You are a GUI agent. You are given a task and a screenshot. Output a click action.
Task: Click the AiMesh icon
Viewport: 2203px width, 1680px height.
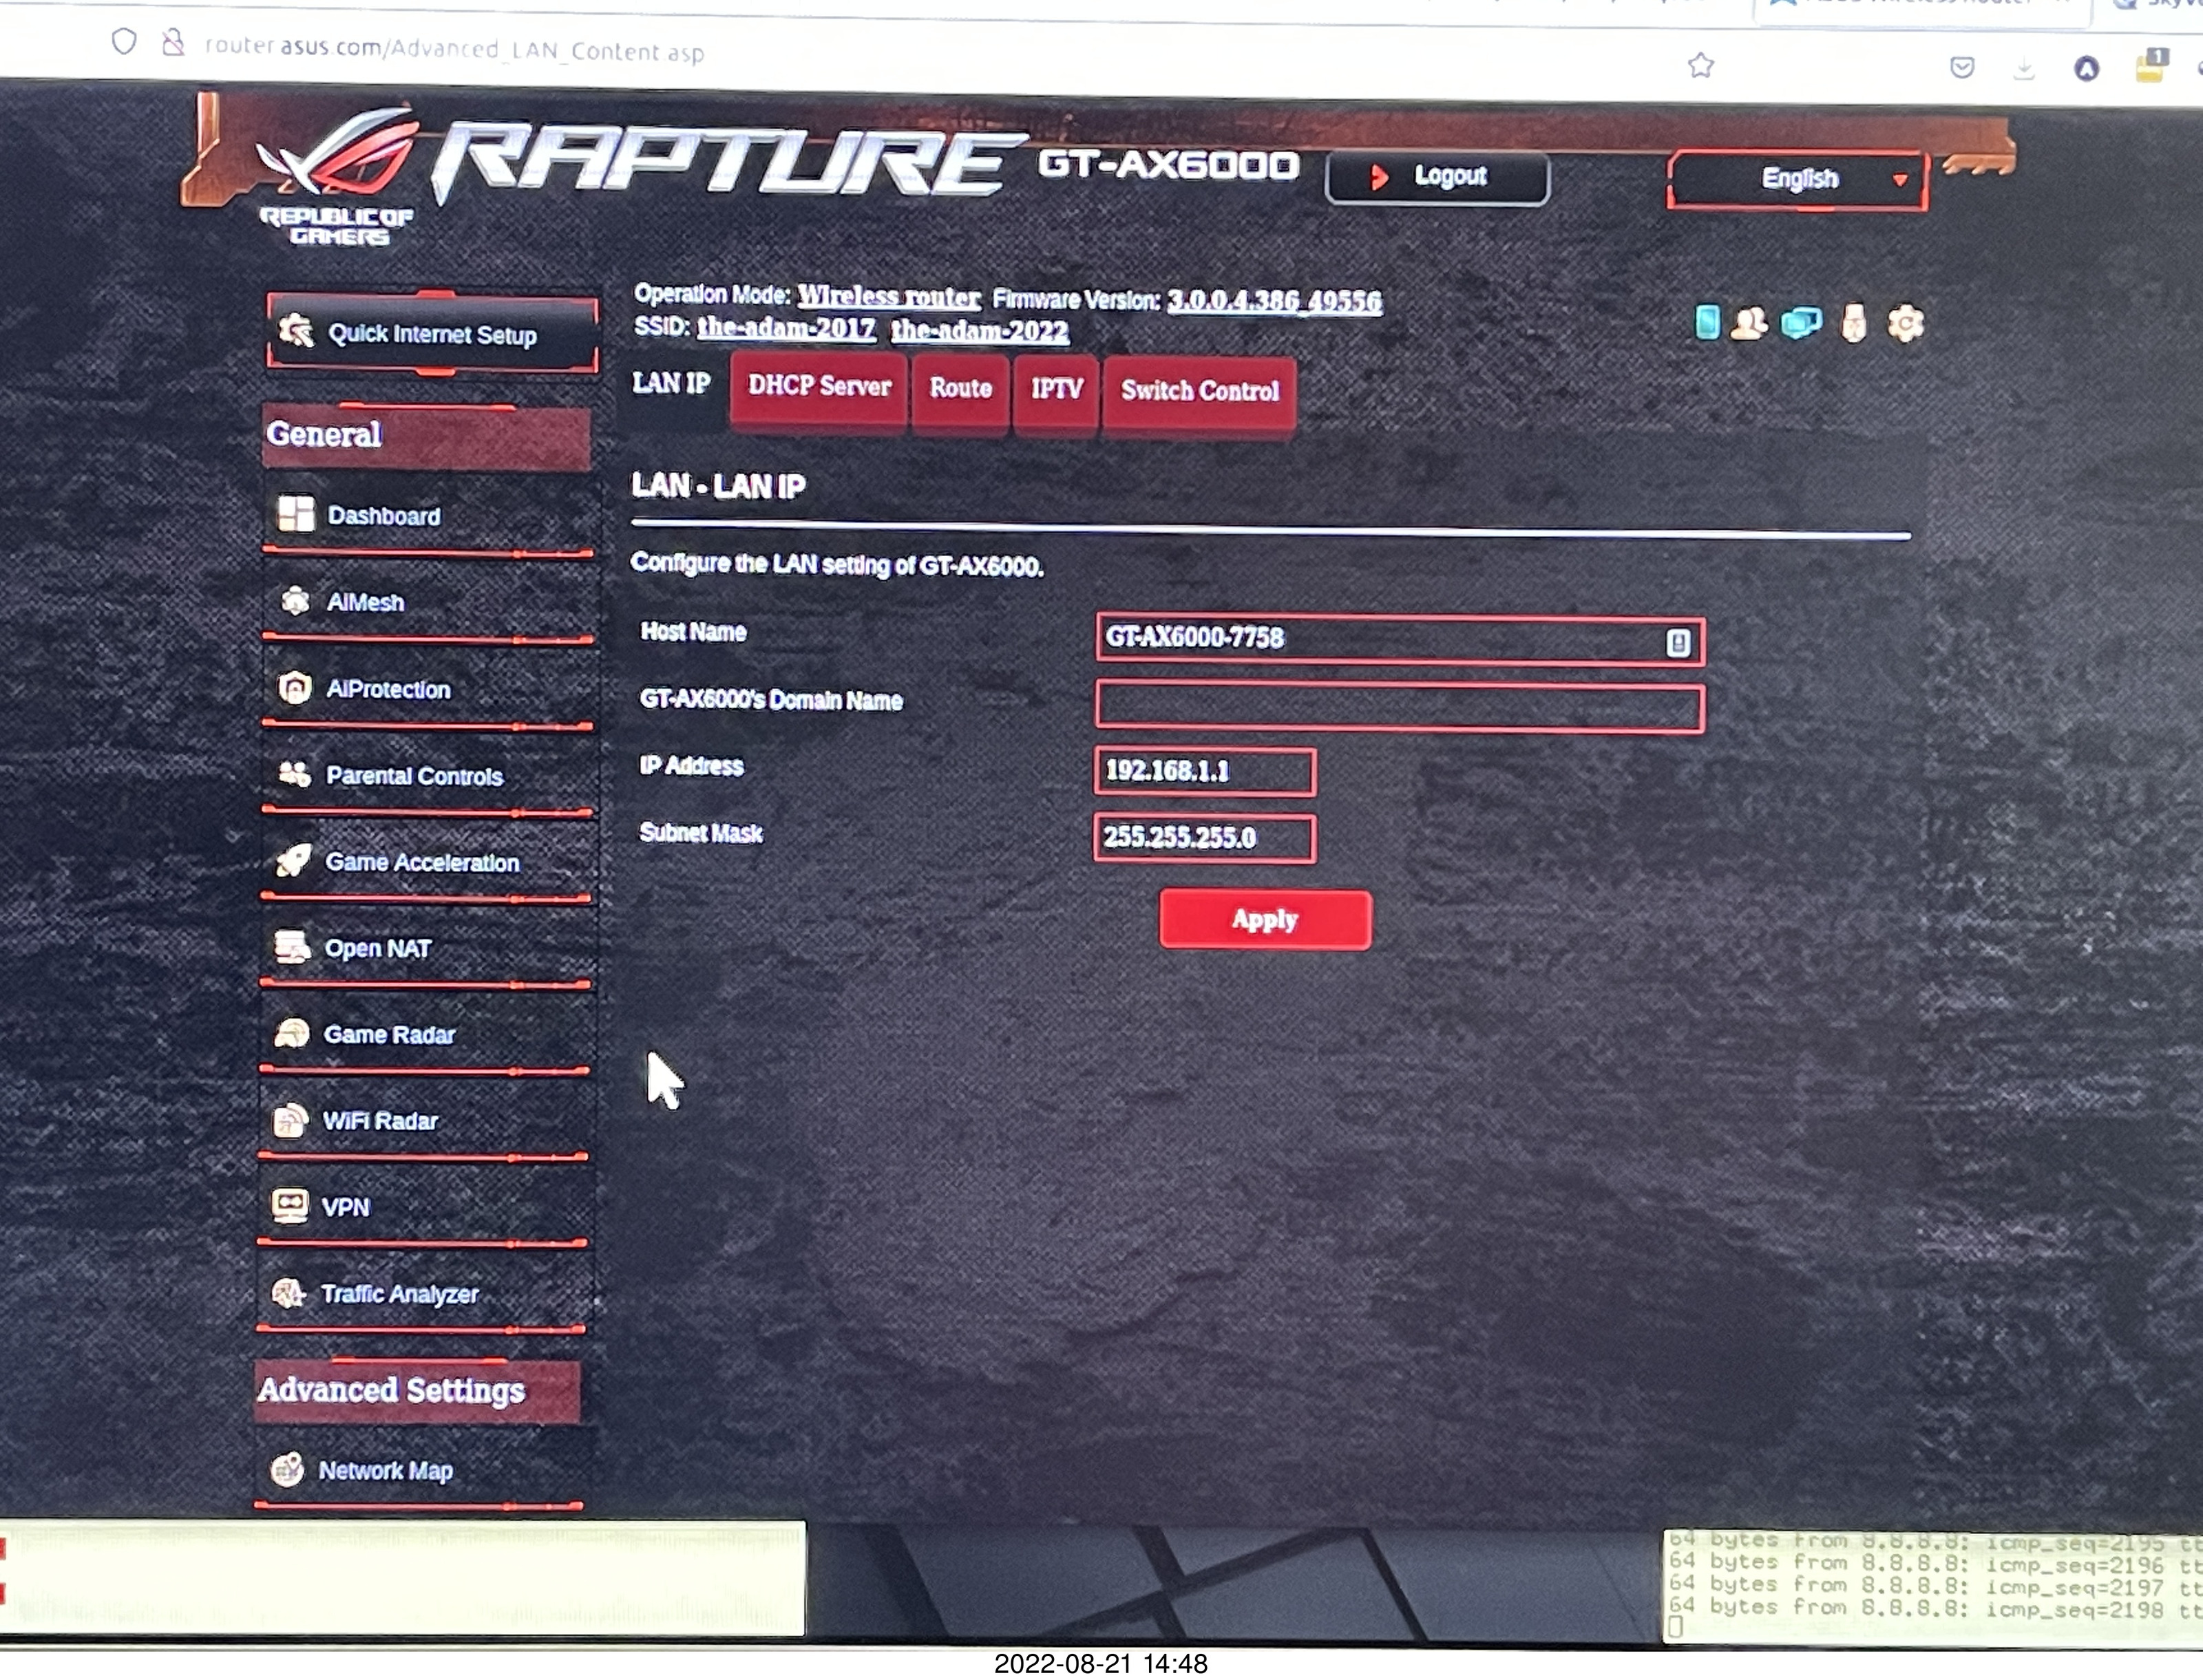tap(295, 600)
